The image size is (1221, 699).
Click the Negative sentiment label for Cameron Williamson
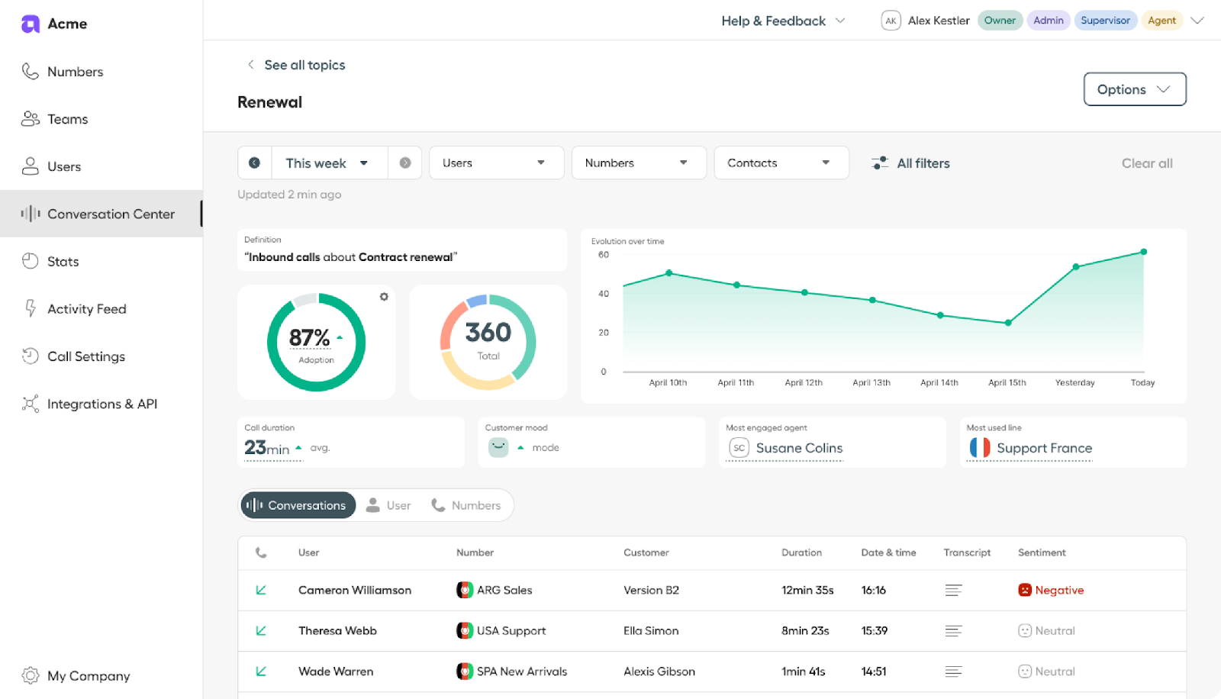point(1059,590)
